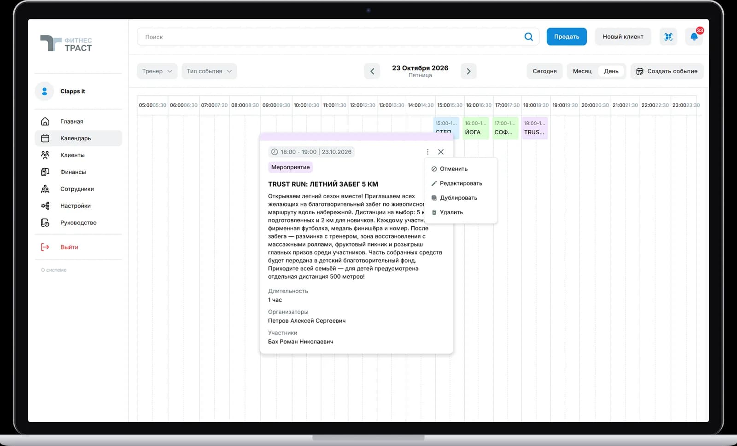Viewport: 737px width, 446px height.
Task: Click the Новый клиент button
Action: [x=623, y=37]
